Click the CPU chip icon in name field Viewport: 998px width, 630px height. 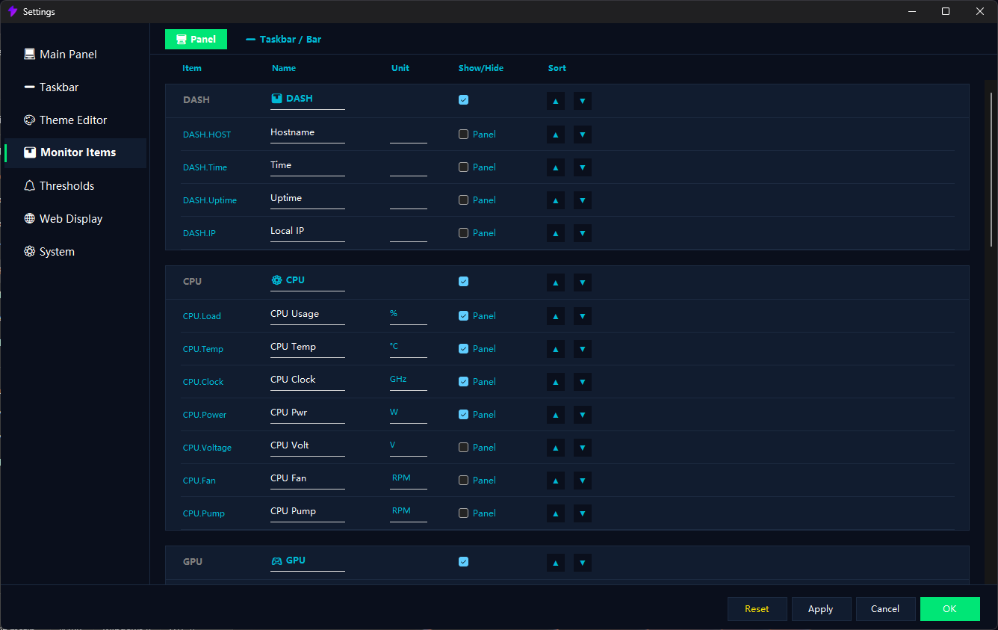pos(276,280)
